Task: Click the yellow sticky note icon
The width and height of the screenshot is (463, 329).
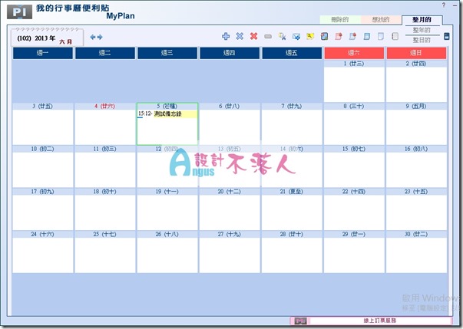Action: click(x=310, y=36)
